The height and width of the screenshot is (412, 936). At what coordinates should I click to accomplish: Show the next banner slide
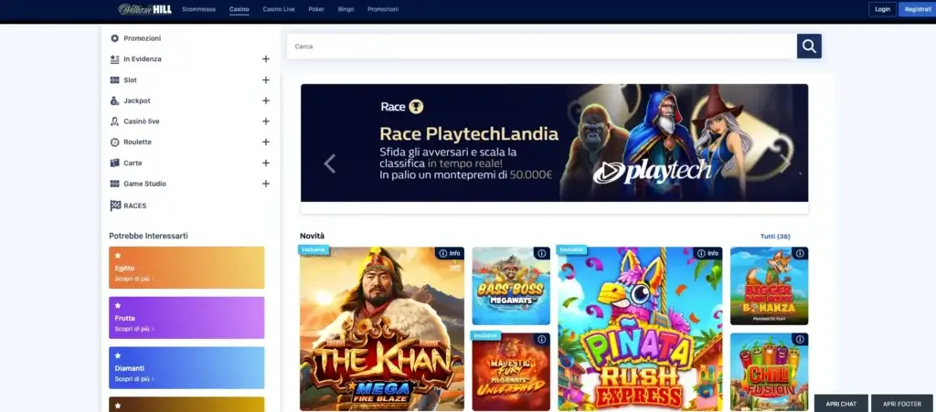785,164
